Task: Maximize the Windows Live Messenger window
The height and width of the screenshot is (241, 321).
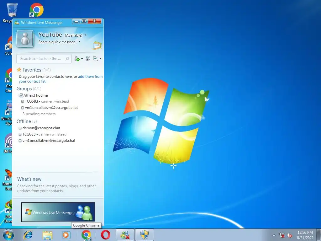Action: pos(84,21)
